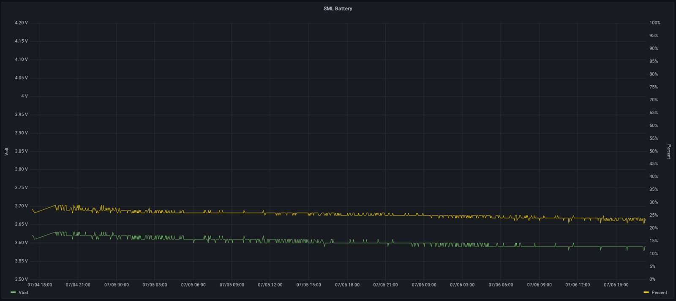This screenshot has width=676, height=301.
Task: Click the 4.05 V axis label
Action: tap(21, 78)
